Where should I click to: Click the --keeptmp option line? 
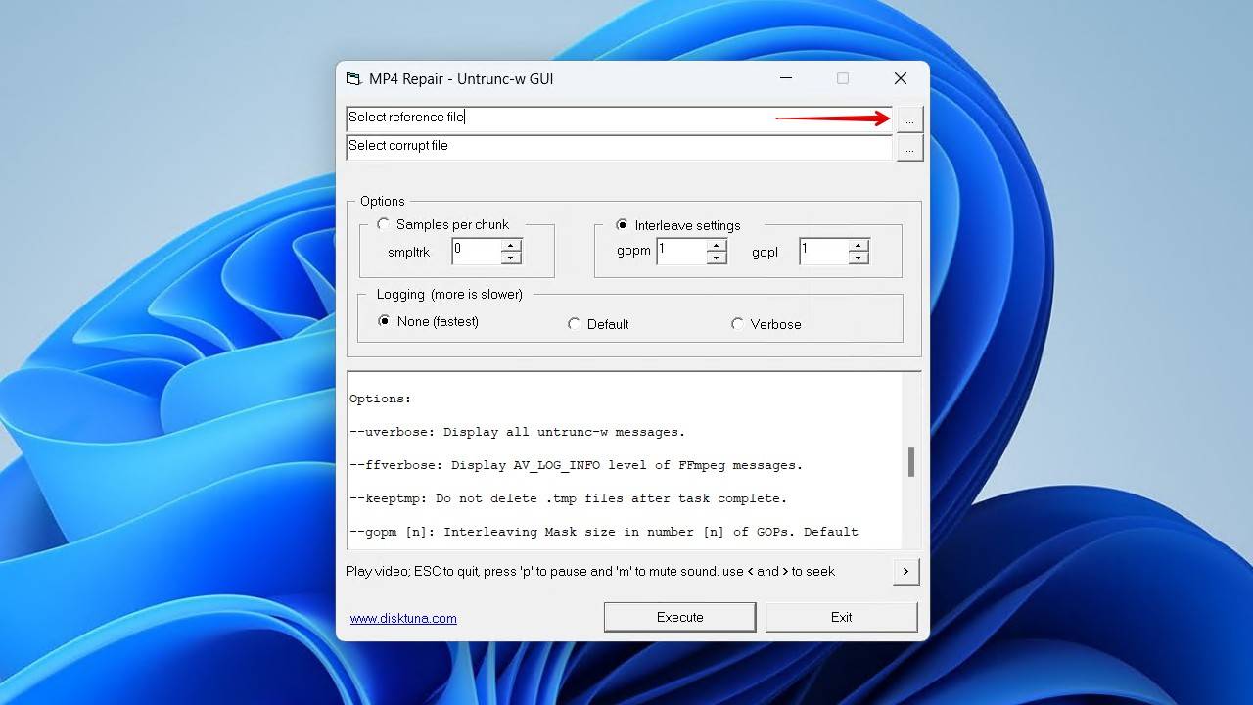click(x=569, y=498)
